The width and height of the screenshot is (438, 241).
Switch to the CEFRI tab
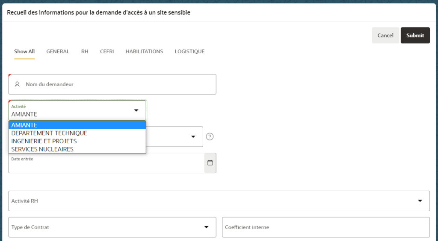107,52
